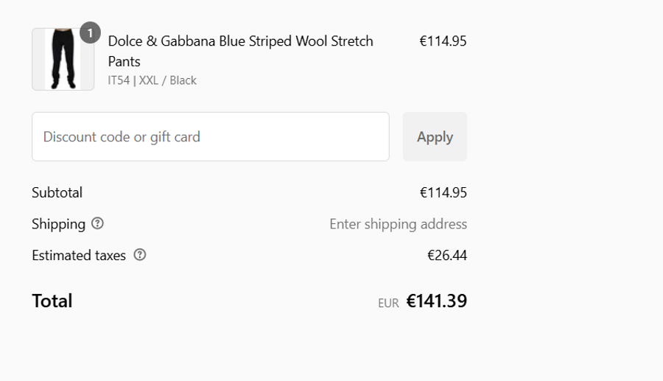This screenshot has width=663, height=381.
Task: Click the EUR currency indicator
Action: click(x=388, y=303)
